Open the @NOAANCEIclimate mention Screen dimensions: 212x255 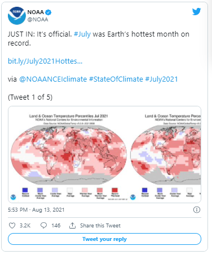pos(53,79)
